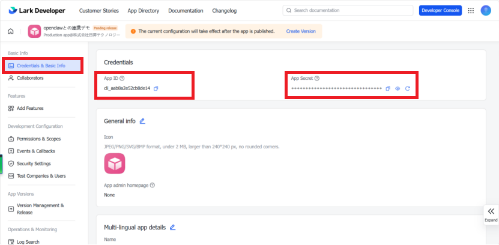Go to the home icon

[10, 31]
